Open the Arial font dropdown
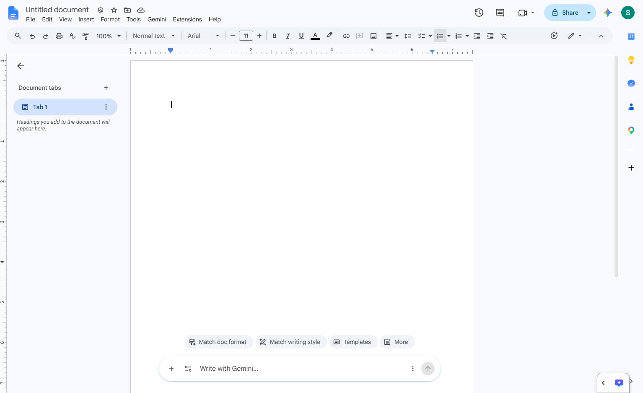Image resolution: width=643 pixels, height=393 pixels. pyautogui.click(x=203, y=36)
